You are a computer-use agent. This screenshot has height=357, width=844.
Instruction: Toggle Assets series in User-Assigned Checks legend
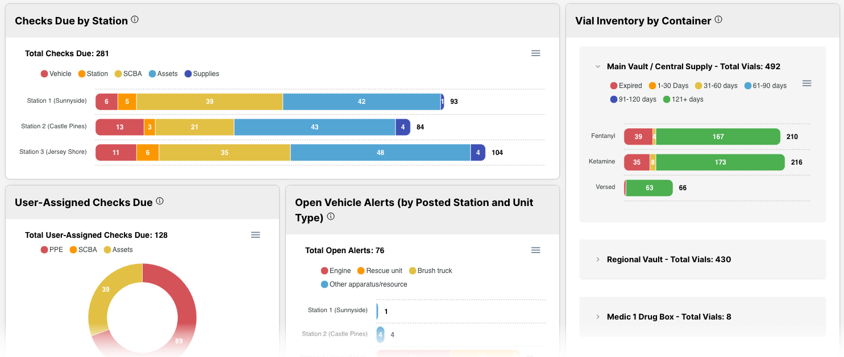(x=118, y=250)
